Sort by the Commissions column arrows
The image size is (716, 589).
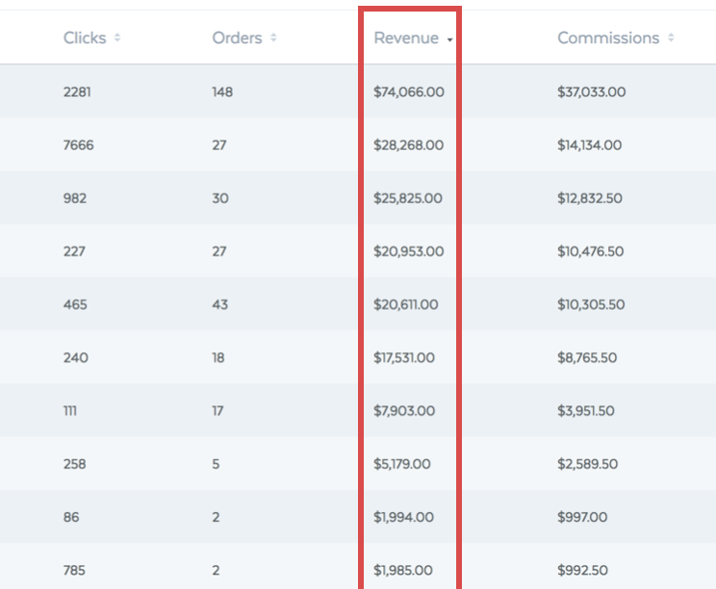tap(671, 38)
